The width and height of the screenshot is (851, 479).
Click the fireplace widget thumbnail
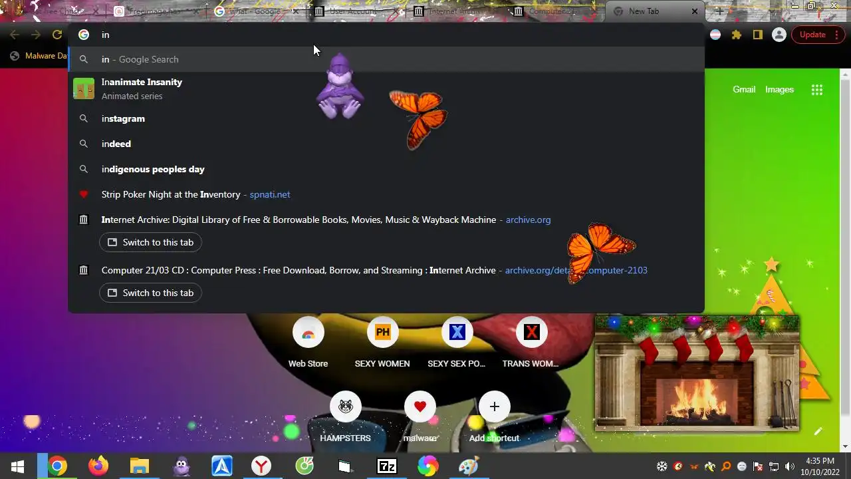(697, 373)
